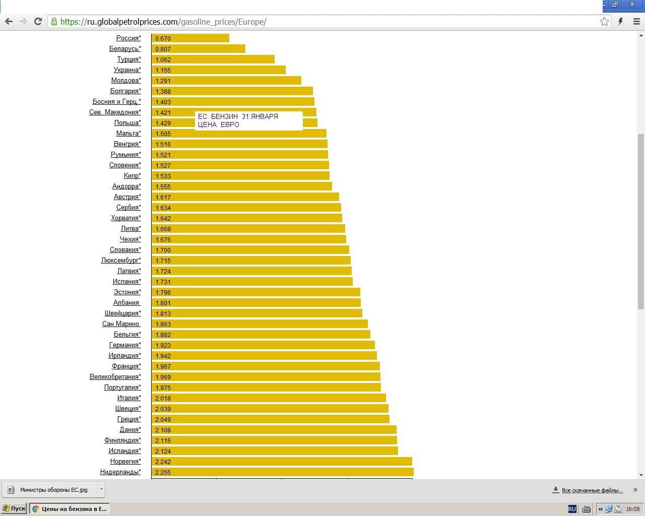
Task: Open the on-screen keyboard tray icon
Action: 587,509
